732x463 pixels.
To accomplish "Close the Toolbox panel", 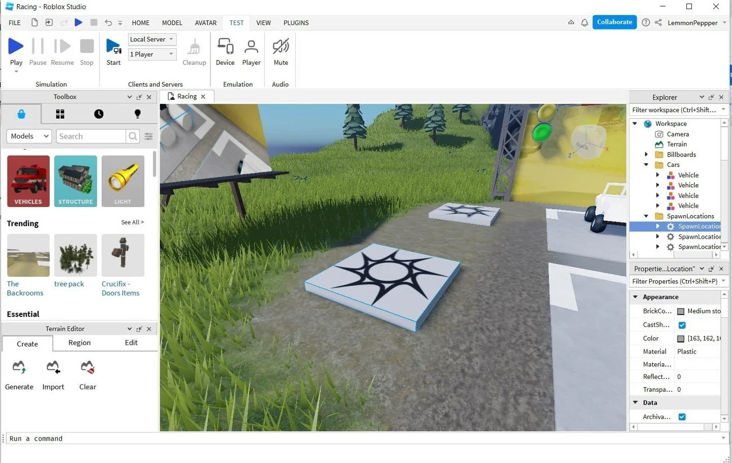I will click(x=149, y=97).
